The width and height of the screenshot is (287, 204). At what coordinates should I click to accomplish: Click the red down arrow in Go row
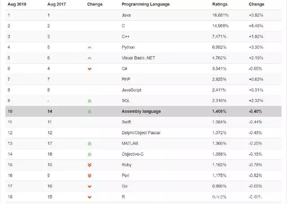click(89, 187)
